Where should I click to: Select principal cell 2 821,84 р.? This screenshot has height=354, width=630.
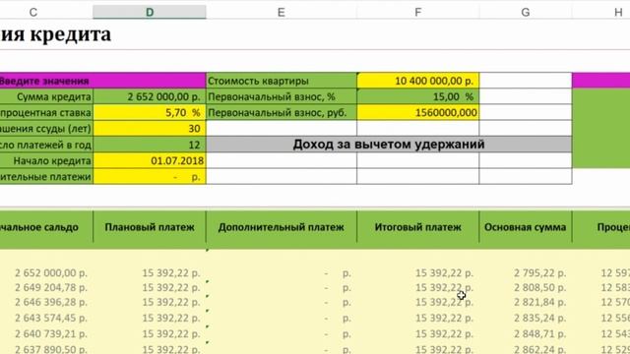[539, 302]
